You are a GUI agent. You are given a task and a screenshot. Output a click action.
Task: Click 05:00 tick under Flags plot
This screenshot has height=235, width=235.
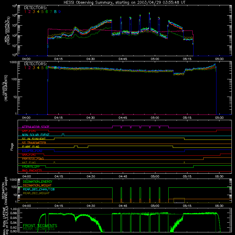pos(155,177)
